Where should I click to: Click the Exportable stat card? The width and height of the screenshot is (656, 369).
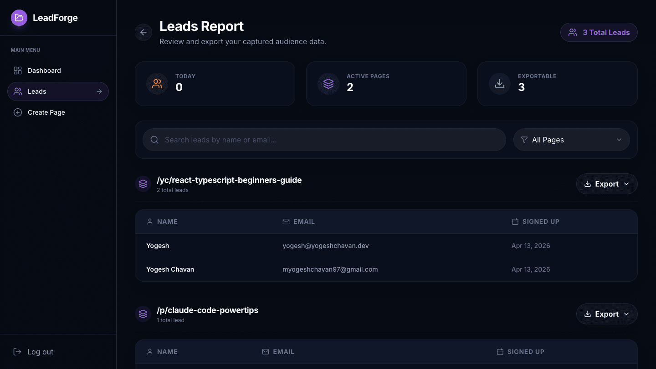[558, 84]
